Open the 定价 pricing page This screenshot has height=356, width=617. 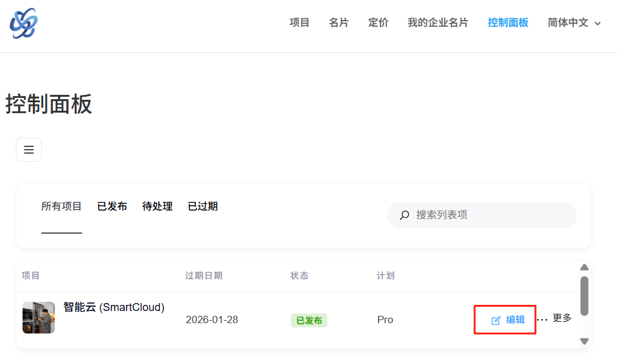coord(378,23)
